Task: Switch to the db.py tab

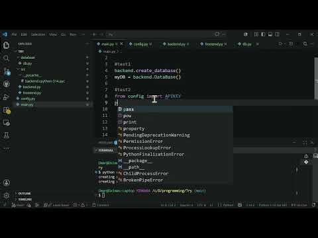Action: 247,44
